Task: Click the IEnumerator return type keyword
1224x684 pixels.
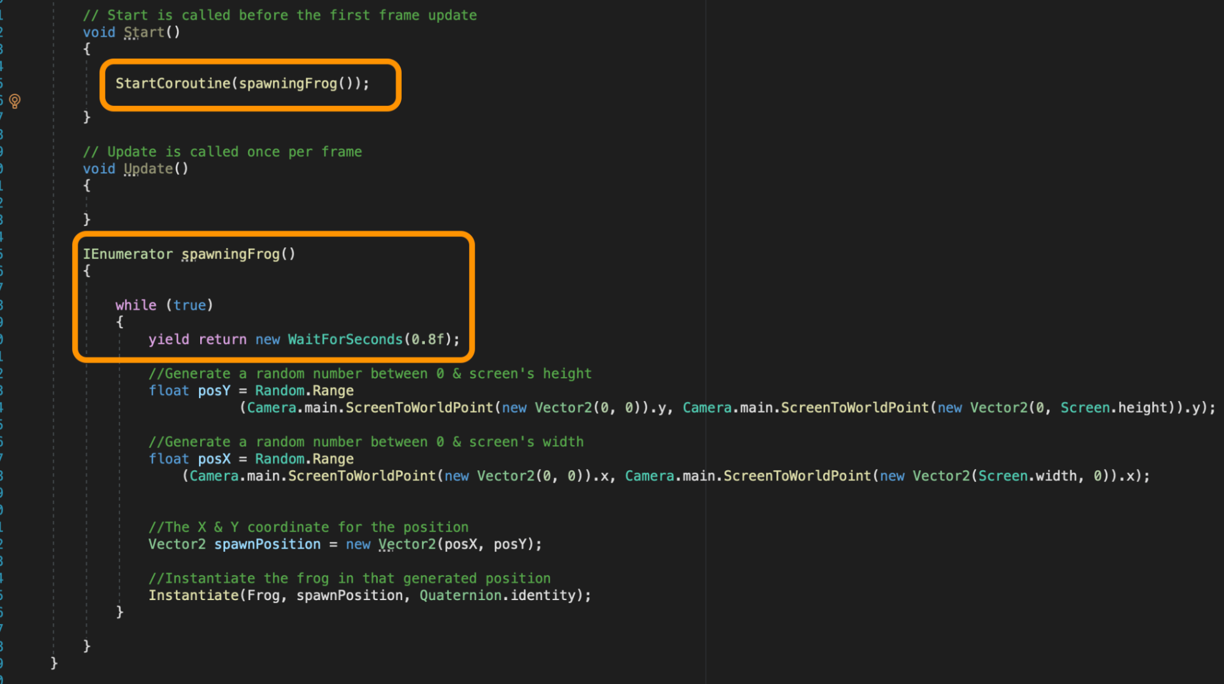Action: pyautogui.click(x=127, y=254)
